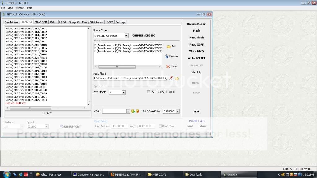Toggle the Read SSW checkbox
The image size is (317, 178).
coord(160,126)
